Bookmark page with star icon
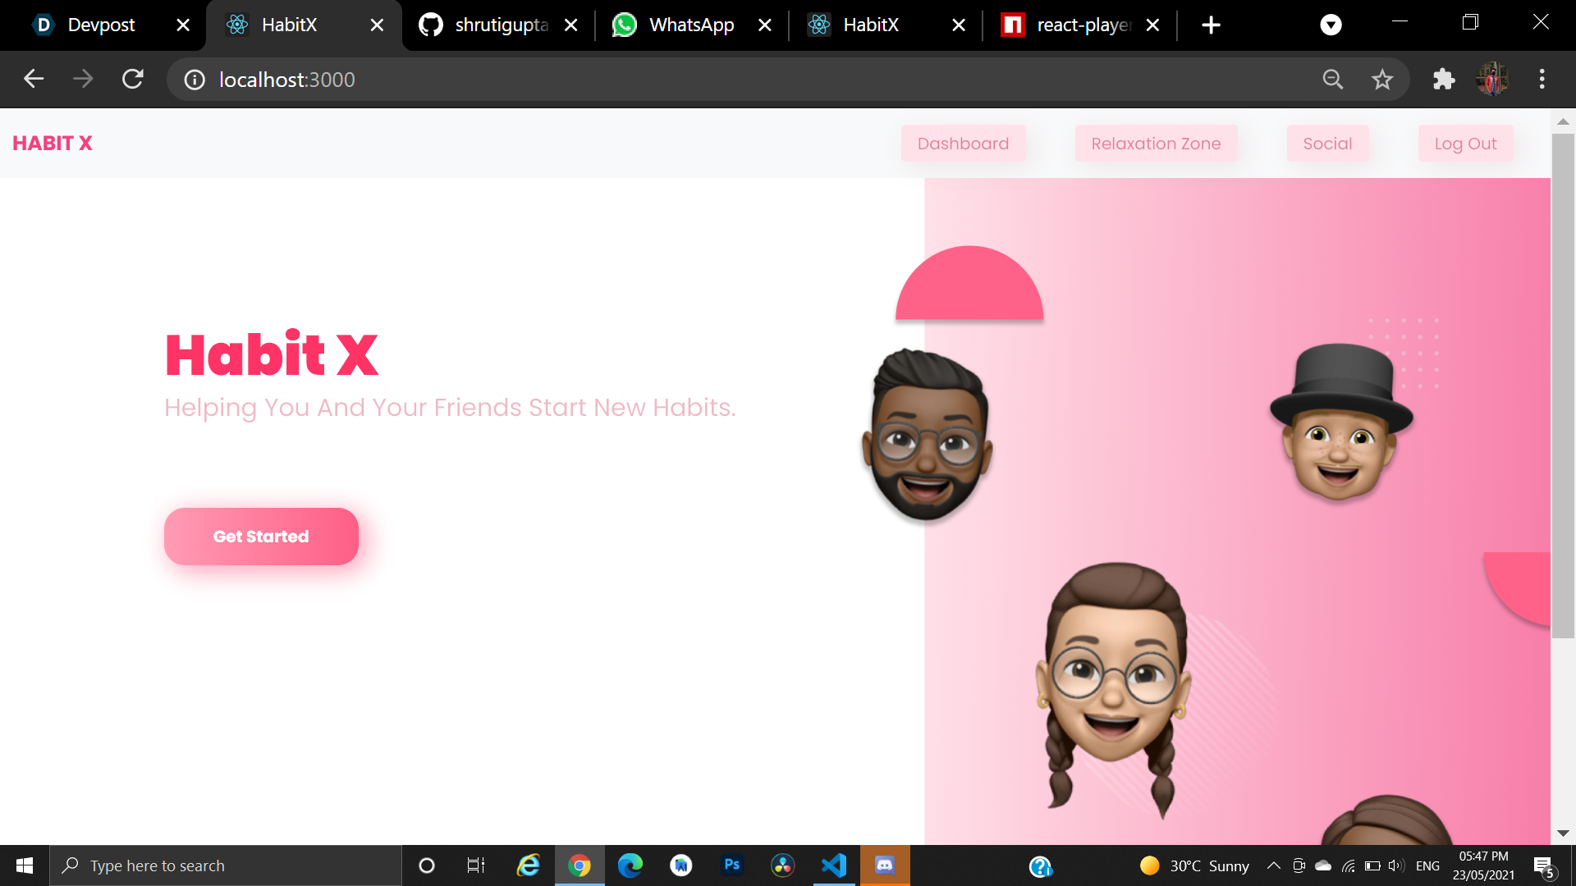The height and width of the screenshot is (886, 1576). 1382,80
